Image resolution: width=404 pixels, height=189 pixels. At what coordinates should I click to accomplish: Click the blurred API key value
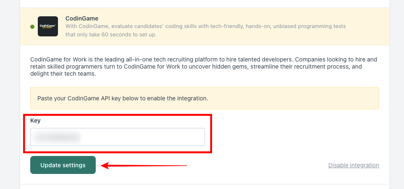tap(58, 137)
